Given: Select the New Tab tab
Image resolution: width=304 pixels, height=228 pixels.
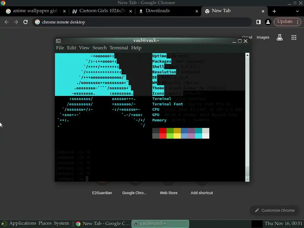Looking at the screenshot, I should pos(235,11).
